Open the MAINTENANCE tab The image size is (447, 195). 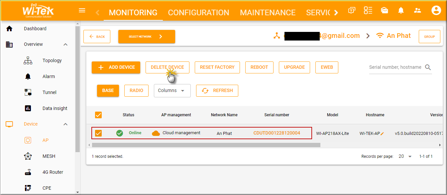coord(268,13)
